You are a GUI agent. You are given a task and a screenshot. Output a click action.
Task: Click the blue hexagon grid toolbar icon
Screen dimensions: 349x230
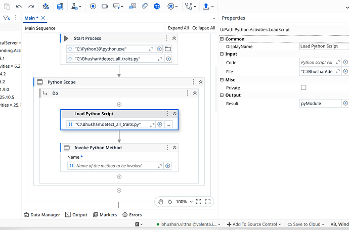[157, 6]
